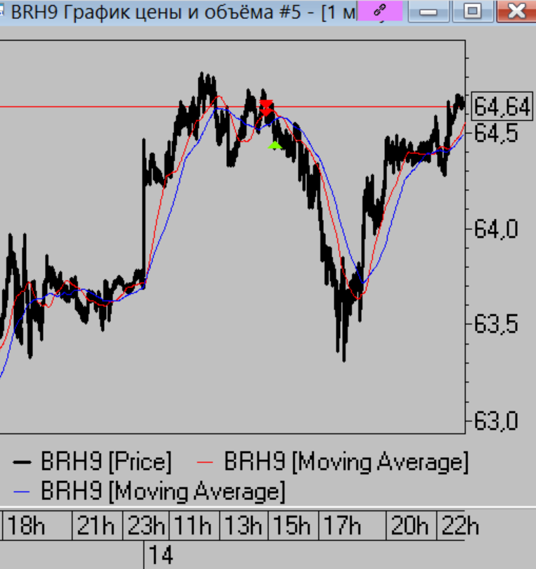Click the 63,5 price axis label
Viewport: 536px width, 569px height.
(495, 325)
